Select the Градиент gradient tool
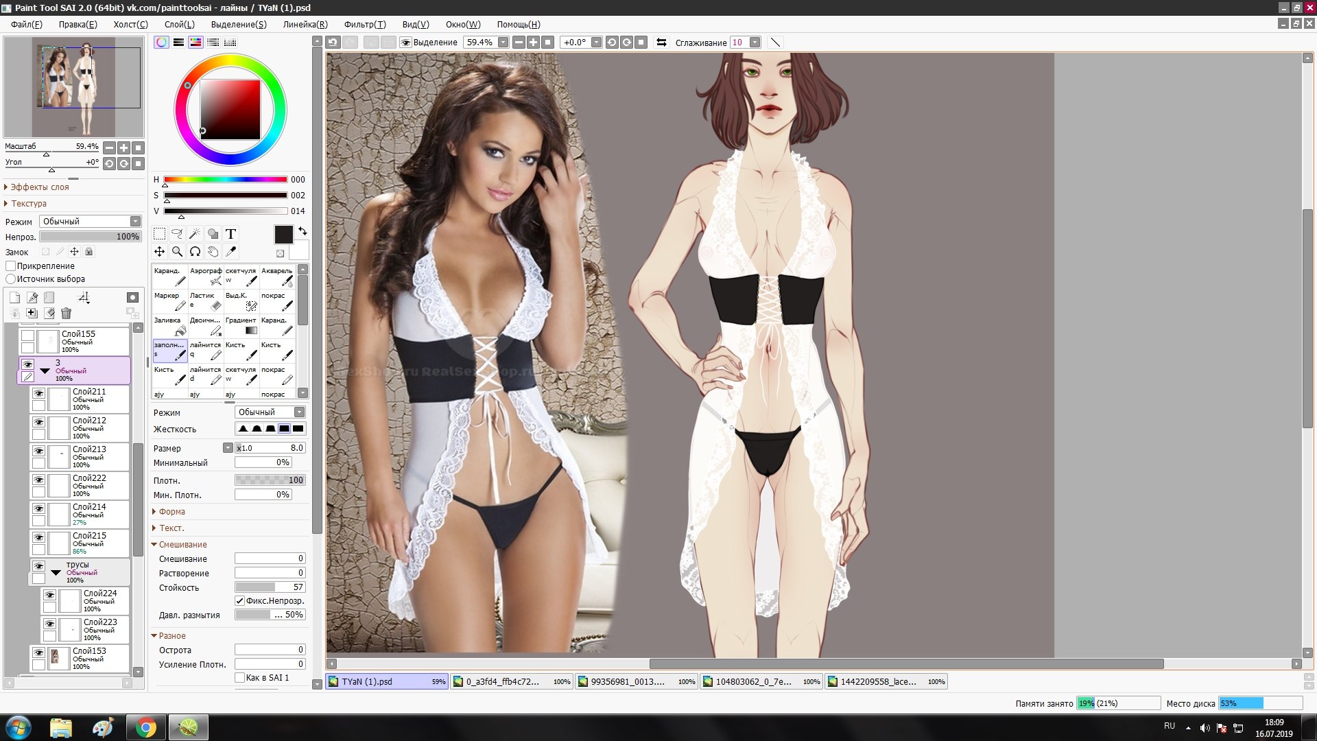1317x741 pixels. pos(241,325)
